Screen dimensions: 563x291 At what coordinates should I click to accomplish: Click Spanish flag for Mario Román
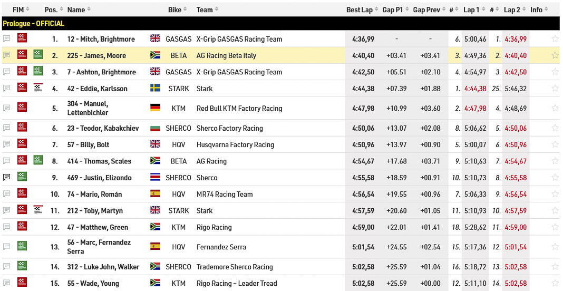click(x=155, y=193)
